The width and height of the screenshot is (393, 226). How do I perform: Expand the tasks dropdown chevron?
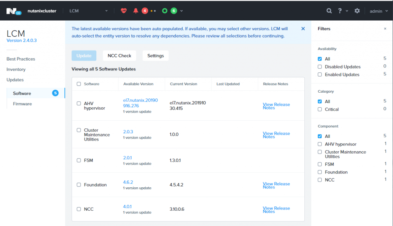tap(182, 11)
